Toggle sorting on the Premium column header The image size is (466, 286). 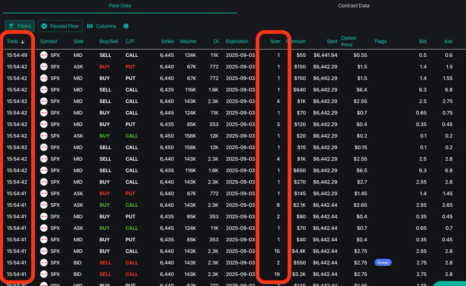[x=296, y=41]
